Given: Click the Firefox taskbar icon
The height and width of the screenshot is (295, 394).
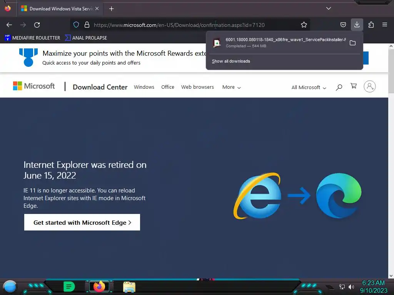Looking at the screenshot, I should (x=99, y=287).
